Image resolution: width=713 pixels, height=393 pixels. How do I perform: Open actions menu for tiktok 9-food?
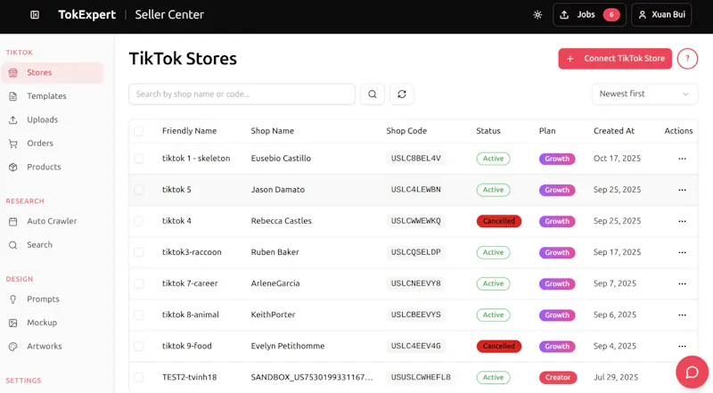pyautogui.click(x=682, y=346)
